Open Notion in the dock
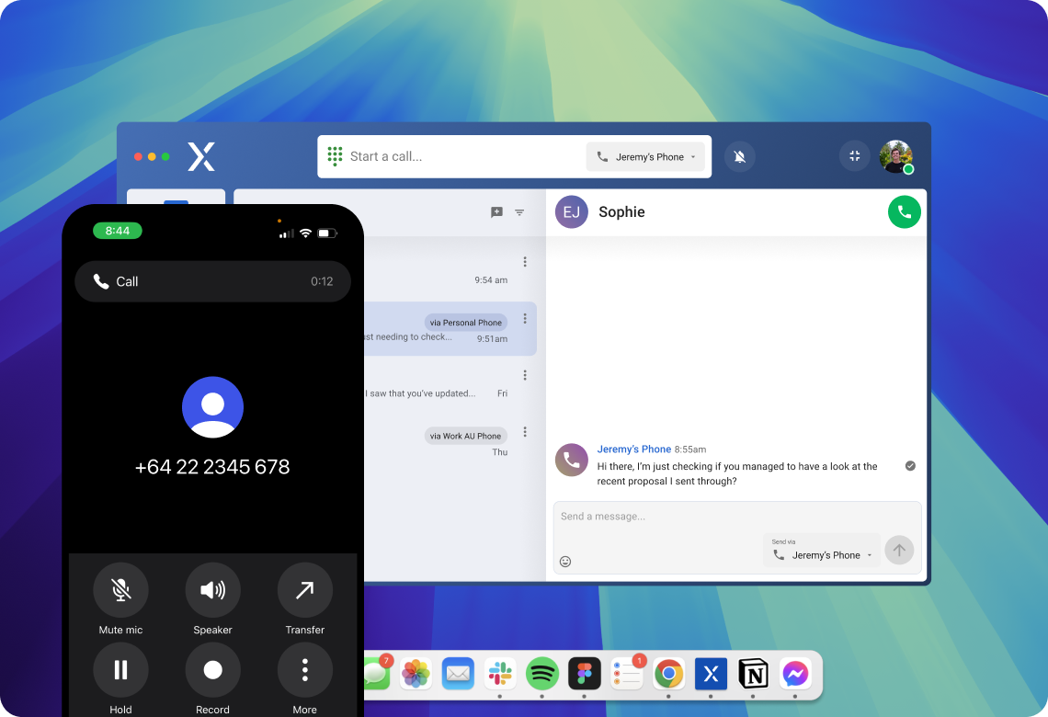Screen dimensions: 1048x717 [x=753, y=674]
